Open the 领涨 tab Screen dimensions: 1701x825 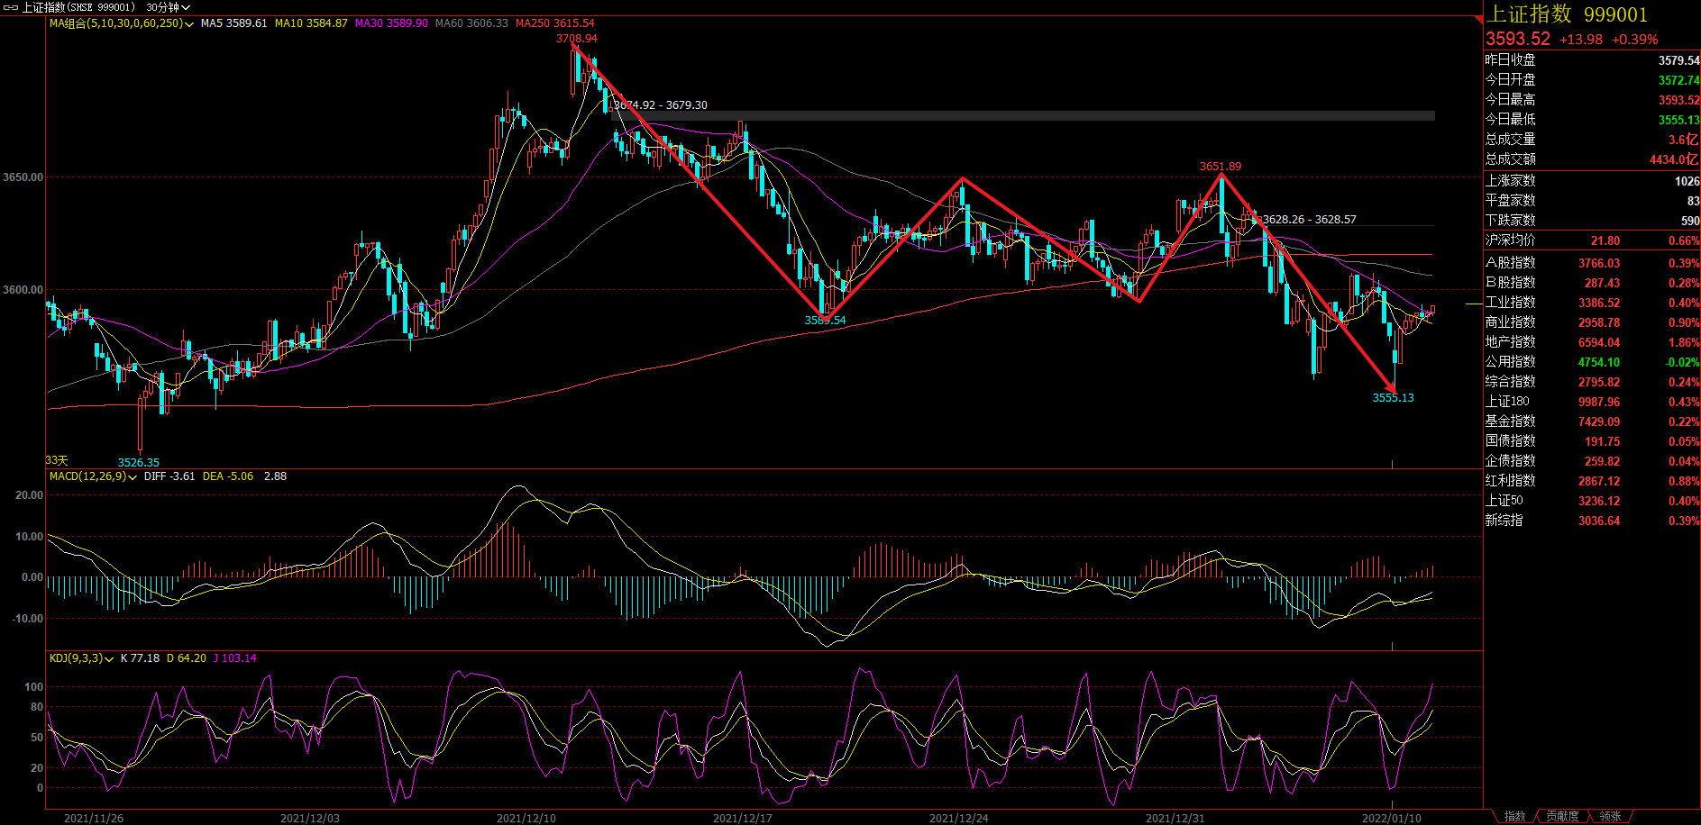[x=1610, y=816]
